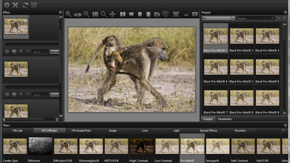This screenshot has height=163, width=290.
Task: Close the Effect panel
Action: [60, 12]
